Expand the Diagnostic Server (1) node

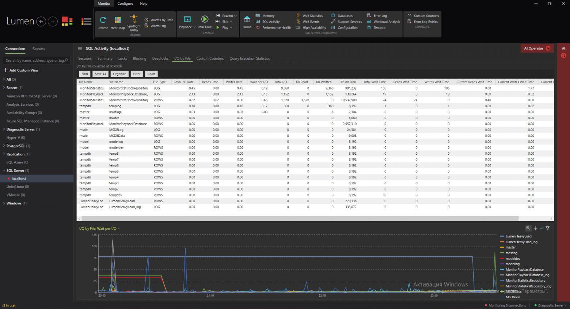(x=4, y=129)
